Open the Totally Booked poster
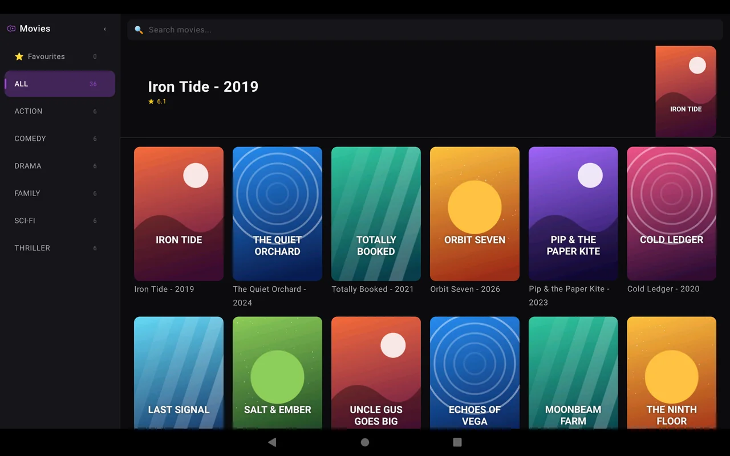The width and height of the screenshot is (730, 456). click(x=376, y=214)
